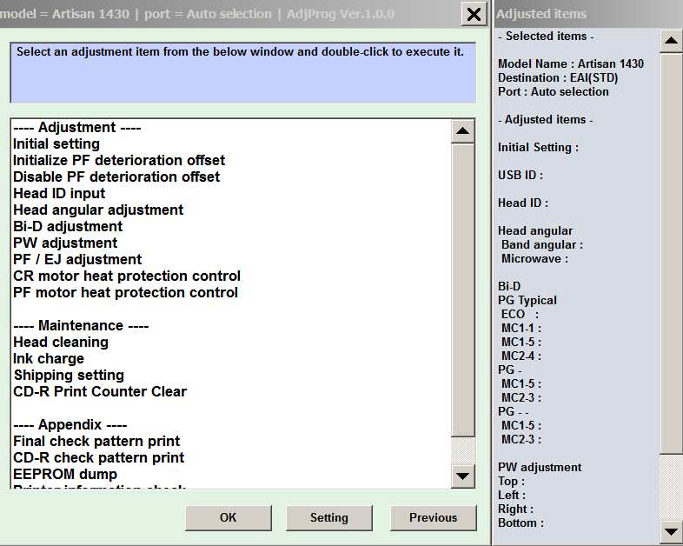The image size is (683, 546).
Task: Click 'ECO :' entry
Action: [521, 315]
